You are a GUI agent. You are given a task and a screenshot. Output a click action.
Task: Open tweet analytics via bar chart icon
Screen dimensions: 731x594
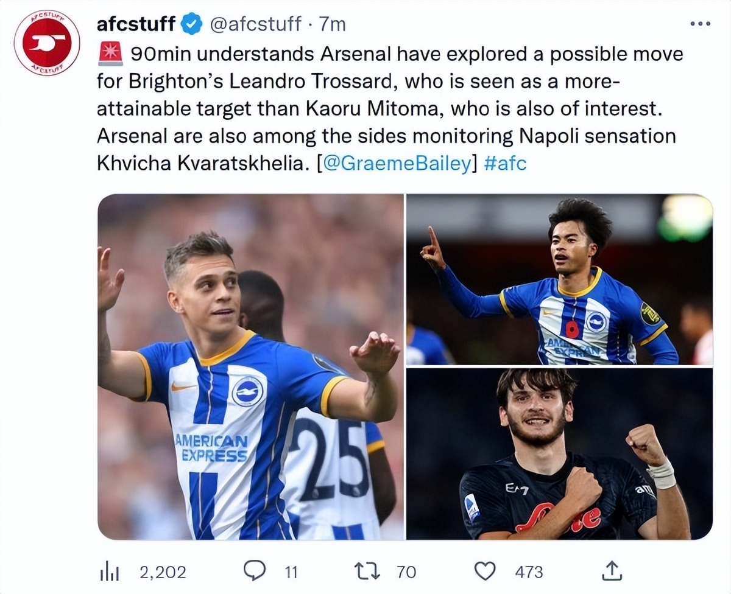click(x=108, y=571)
